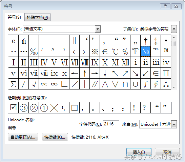
Task: Choose the degree Fahrenheit ℉ symbol
Action: coord(135,51)
